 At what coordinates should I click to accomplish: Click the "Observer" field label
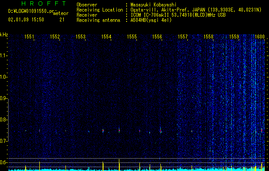[87, 5]
